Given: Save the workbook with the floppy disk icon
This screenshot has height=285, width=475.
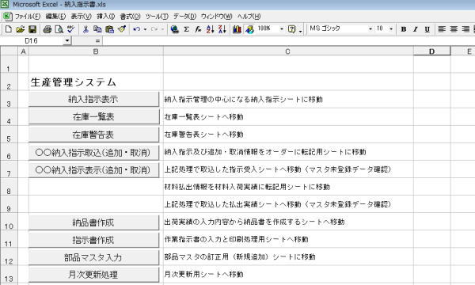Looking at the screenshot, I should [32, 29].
